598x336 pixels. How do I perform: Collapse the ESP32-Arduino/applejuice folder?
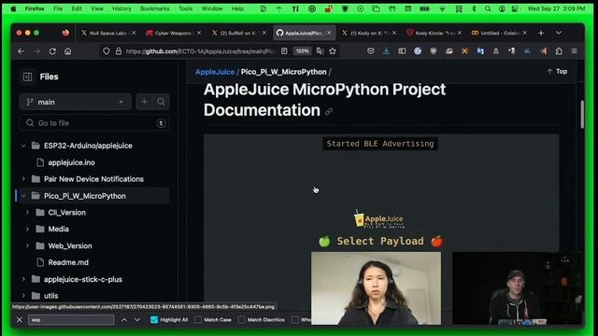coord(23,146)
